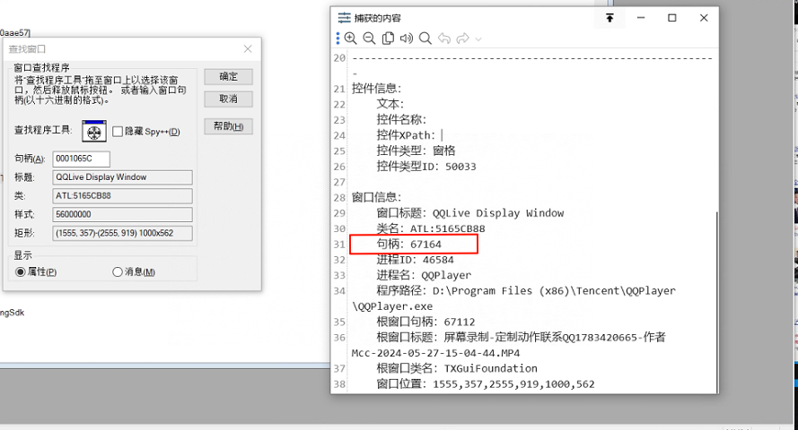Click the 根窗口标题 line with 屏幕录制
Image resolution: width=798 pixels, height=430 pixels.
click(x=522, y=338)
